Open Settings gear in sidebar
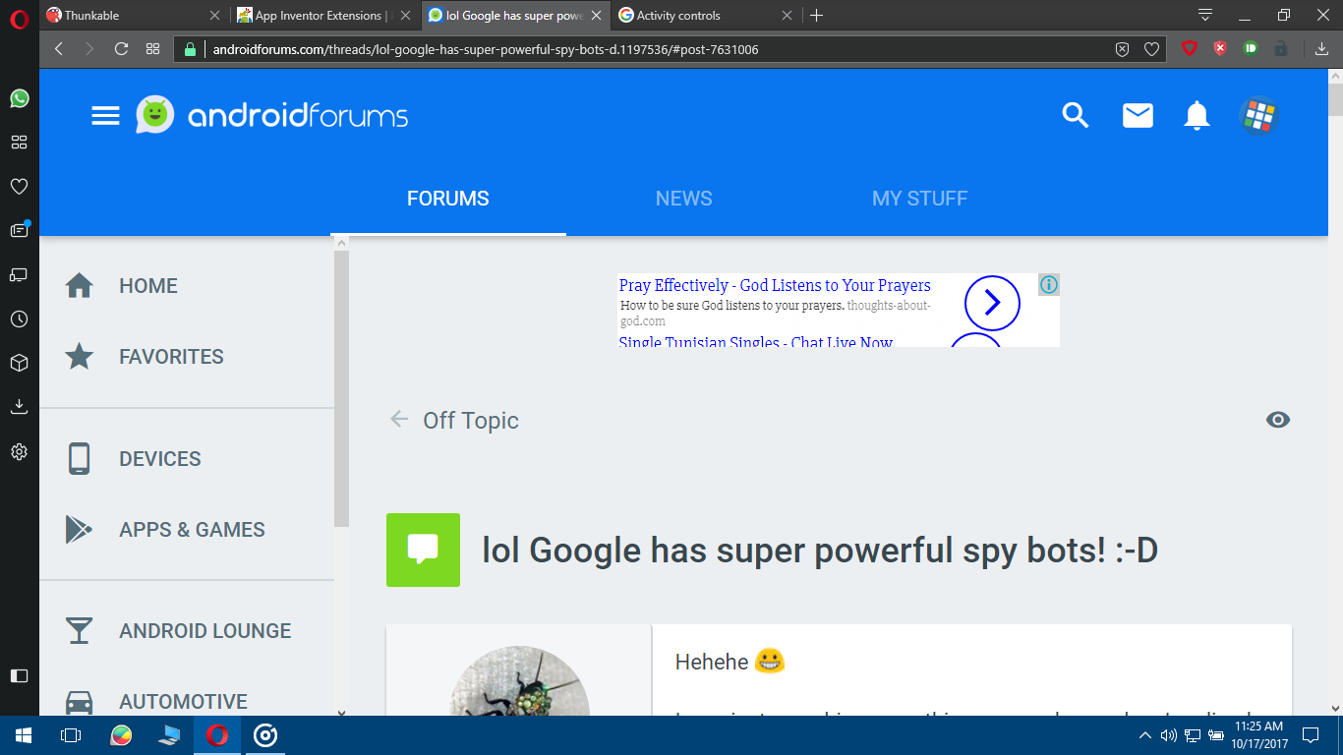This screenshot has width=1343, height=755. pos(19,451)
